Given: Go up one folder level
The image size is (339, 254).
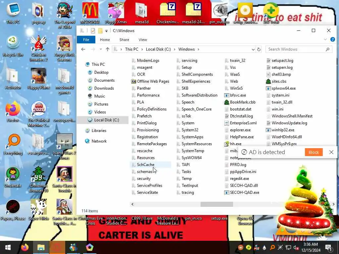Looking at the screenshot, I should point(108,49).
